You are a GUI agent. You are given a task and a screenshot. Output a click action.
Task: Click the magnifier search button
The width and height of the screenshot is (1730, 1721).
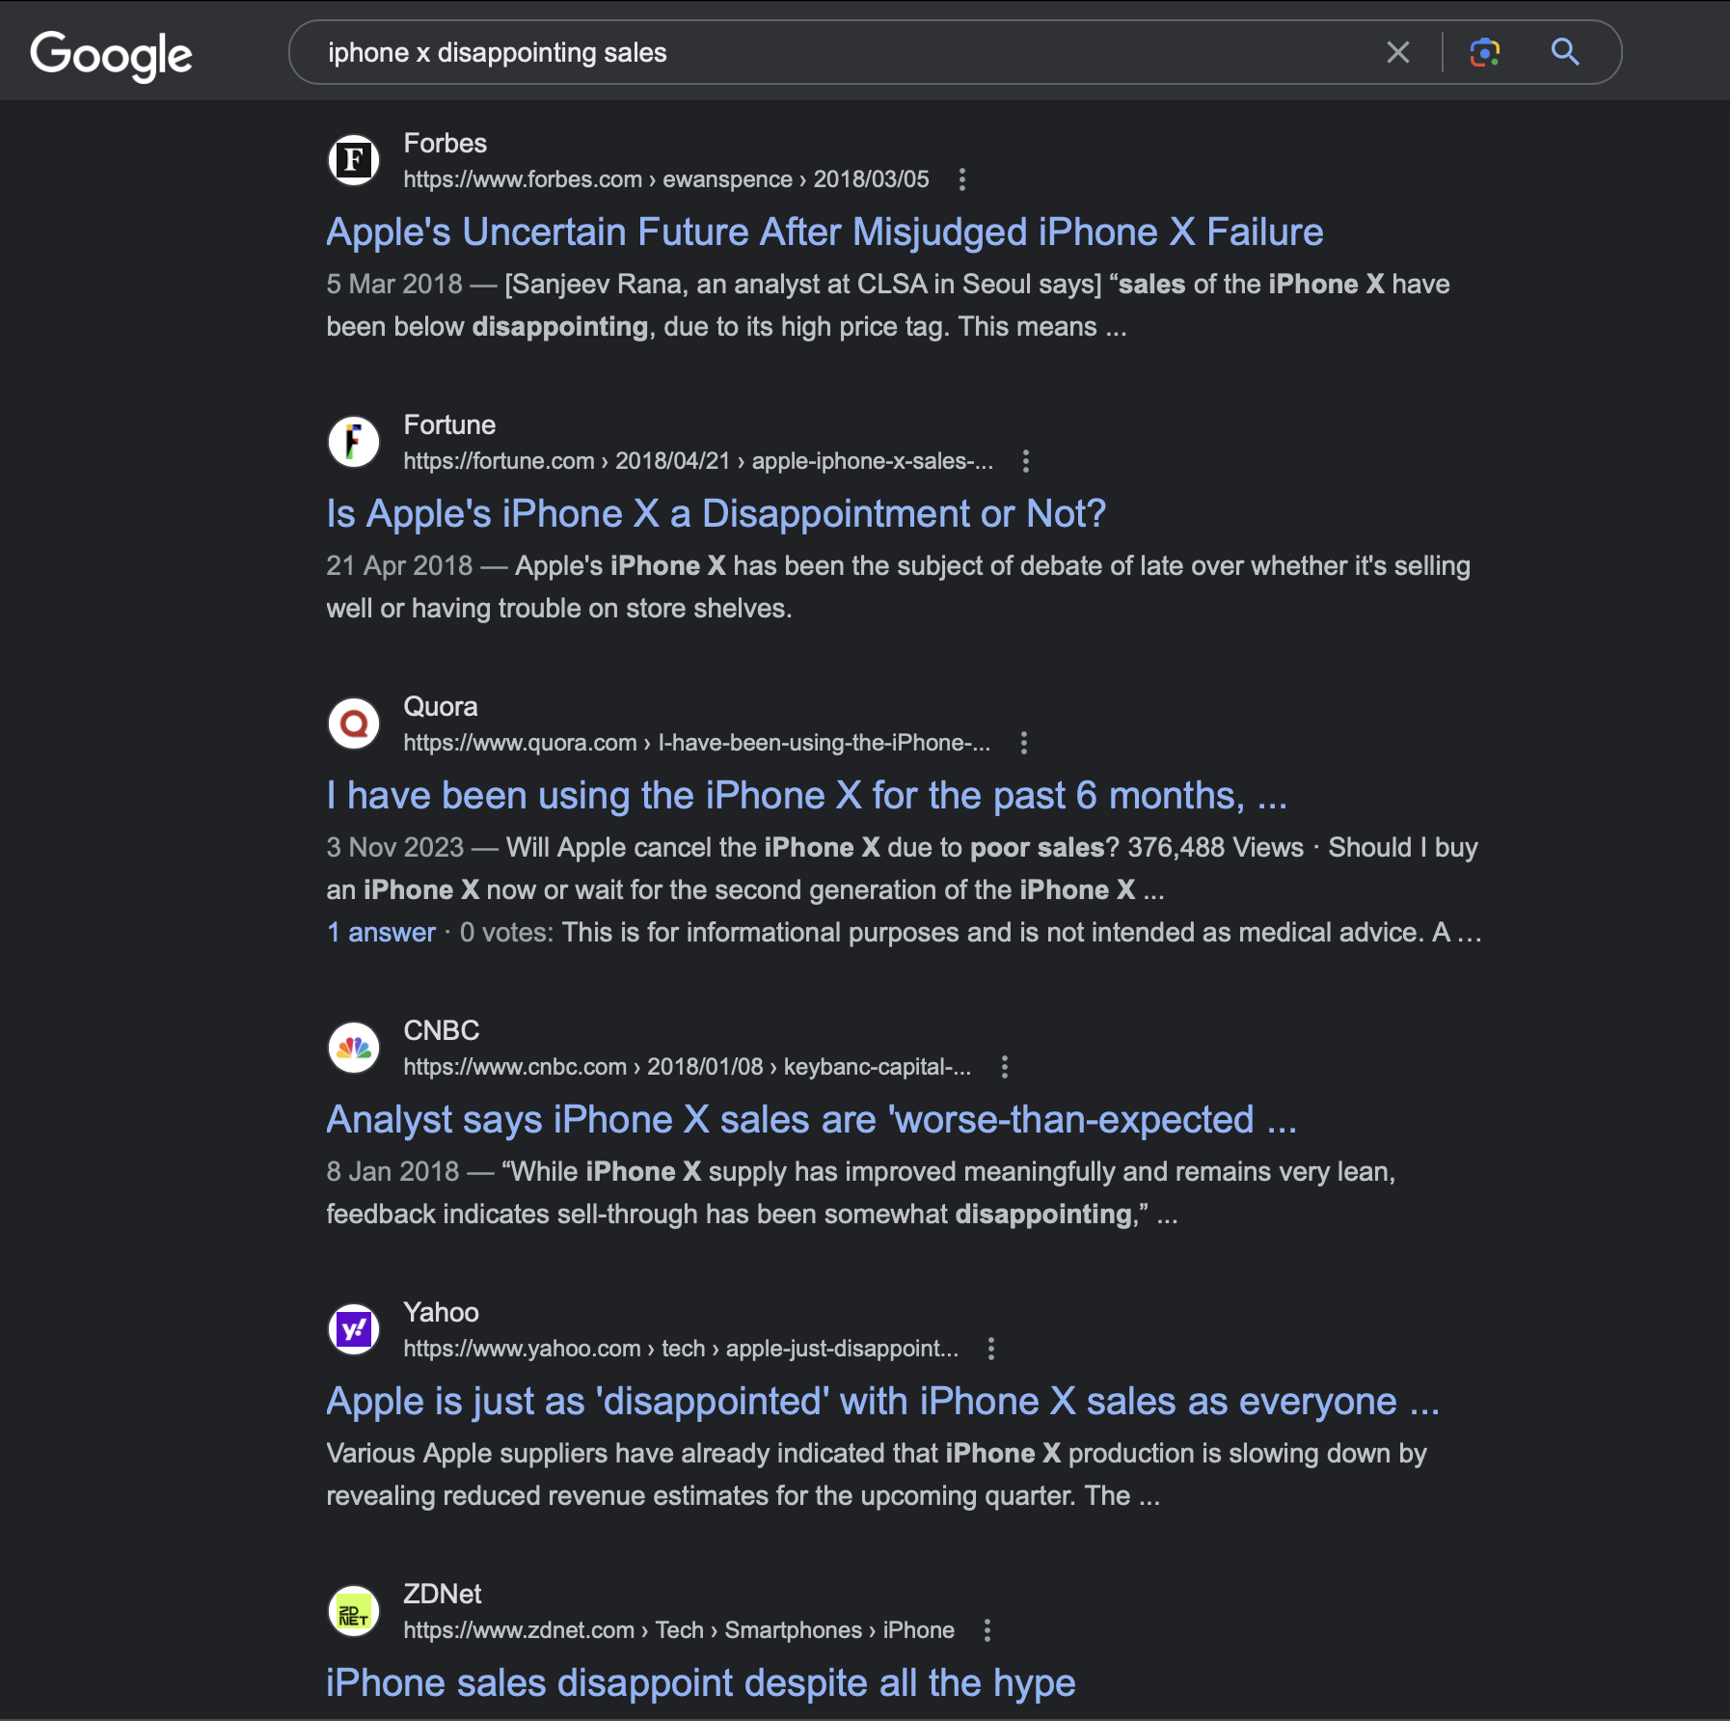click(1564, 52)
